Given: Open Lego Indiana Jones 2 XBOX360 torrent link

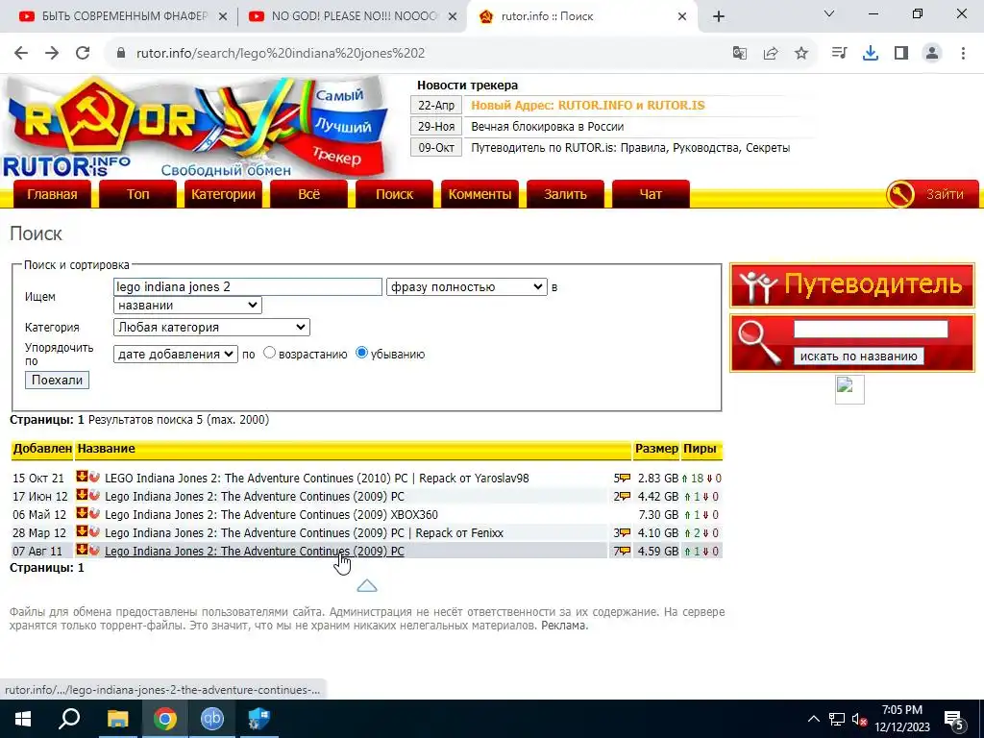Looking at the screenshot, I should pos(271,515).
